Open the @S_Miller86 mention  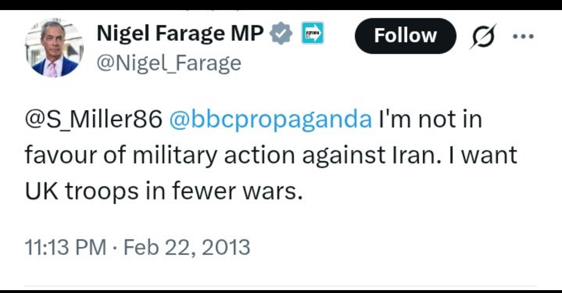click(x=93, y=120)
